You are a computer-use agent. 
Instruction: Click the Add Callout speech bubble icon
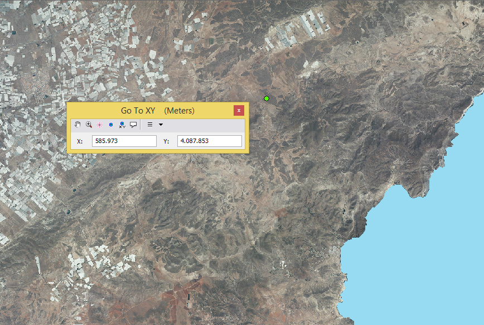(133, 125)
